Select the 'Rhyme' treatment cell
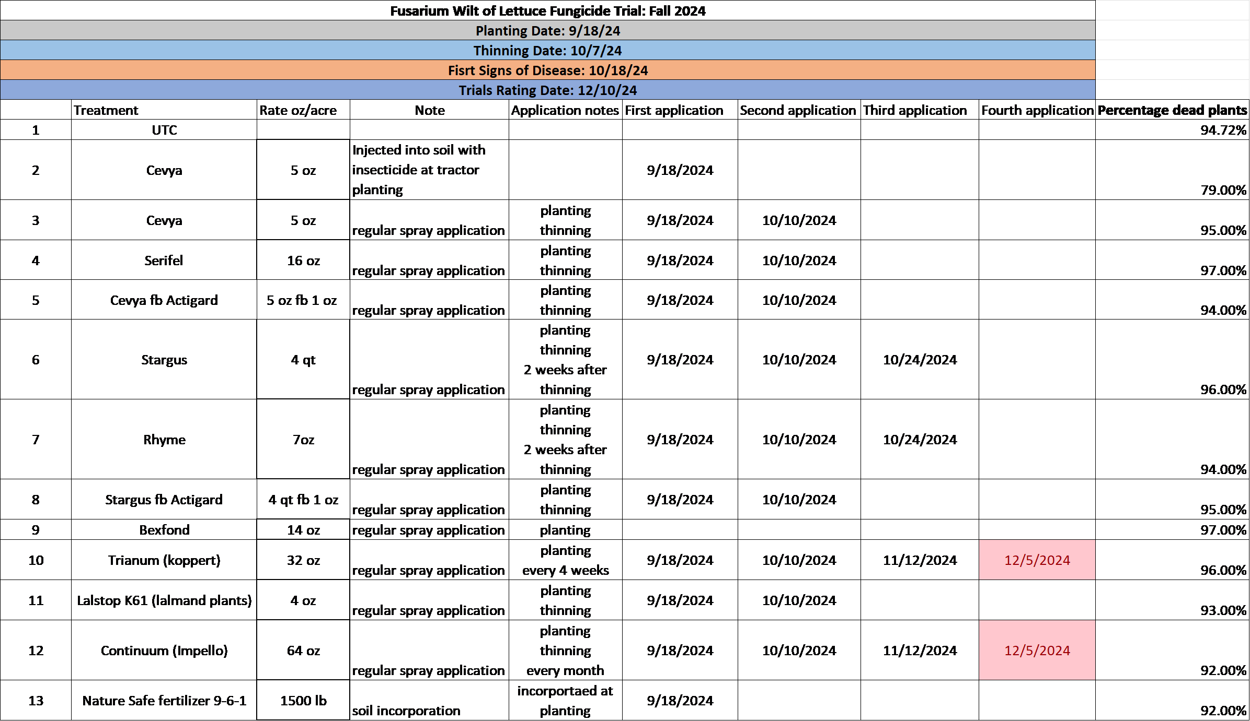 [x=164, y=439]
